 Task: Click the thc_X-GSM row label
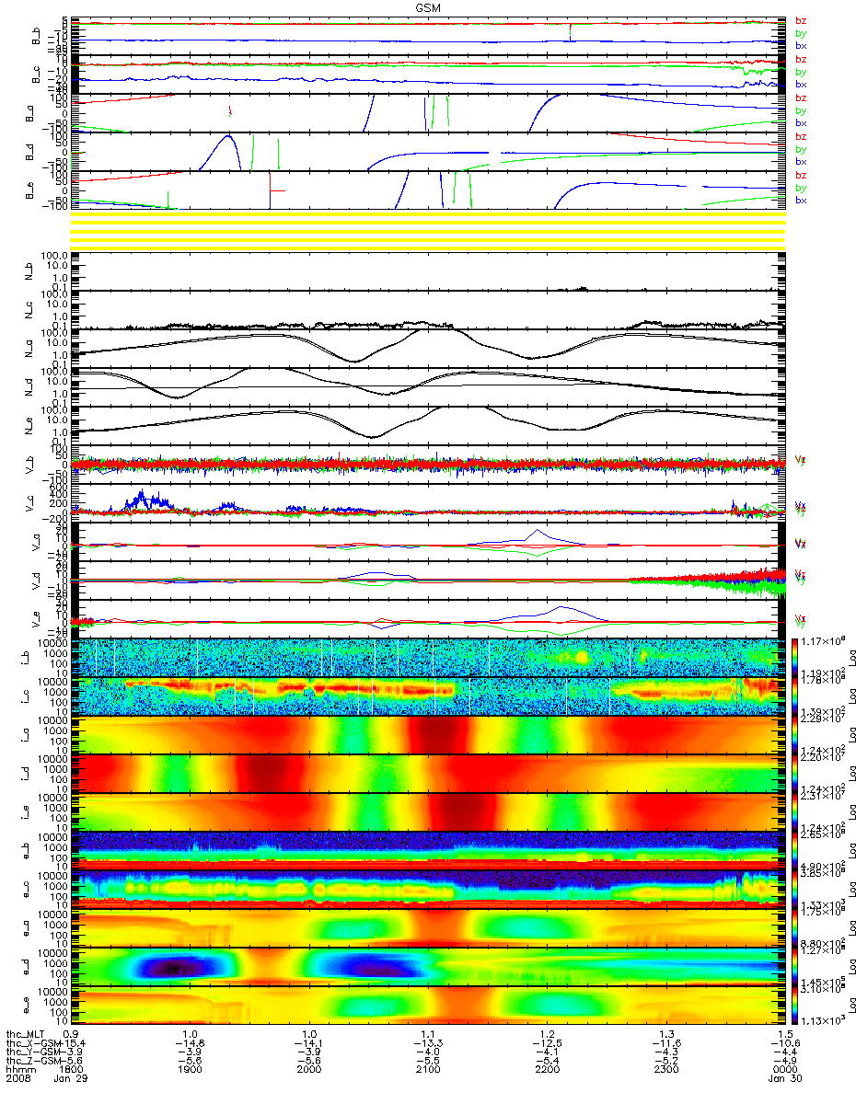tap(33, 1042)
